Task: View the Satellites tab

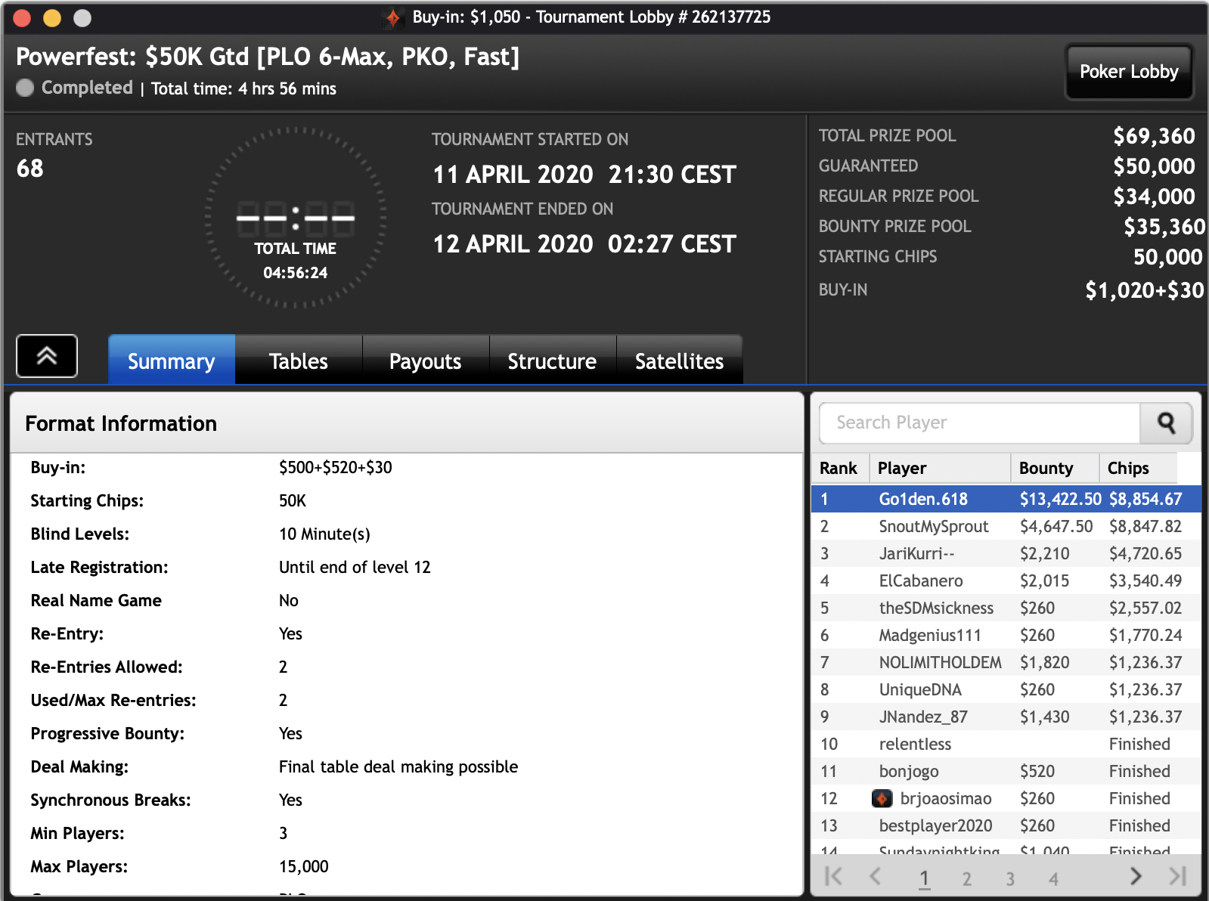Action: pos(679,361)
